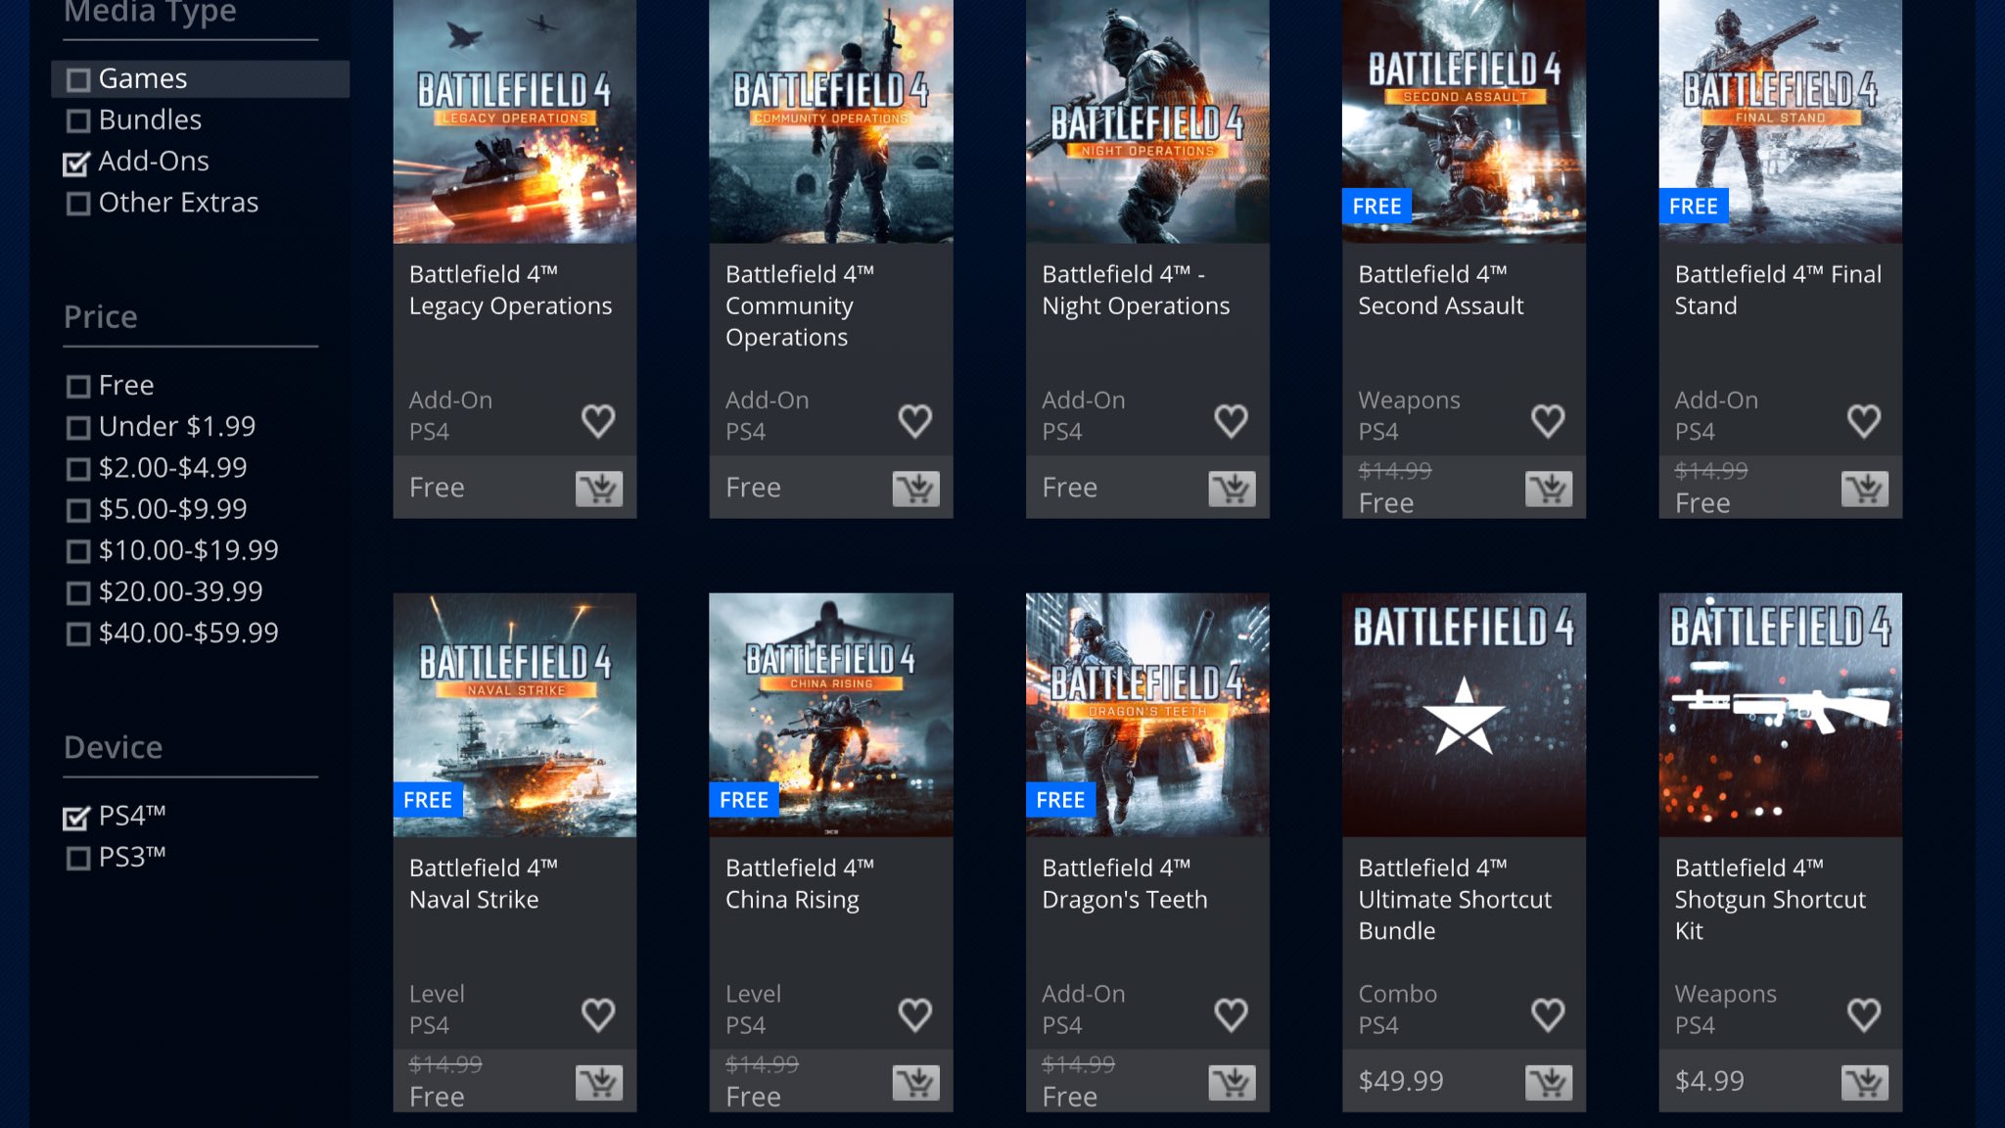Add Dragon's Teeth to wishlist with heart

point(1232,1014)
